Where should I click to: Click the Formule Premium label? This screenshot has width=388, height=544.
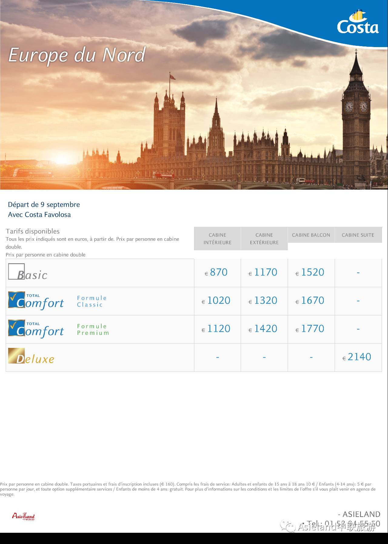(x=93, y=329)
